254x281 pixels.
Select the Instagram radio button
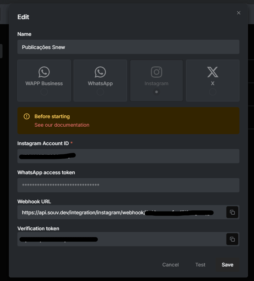(x=157, y=92)
